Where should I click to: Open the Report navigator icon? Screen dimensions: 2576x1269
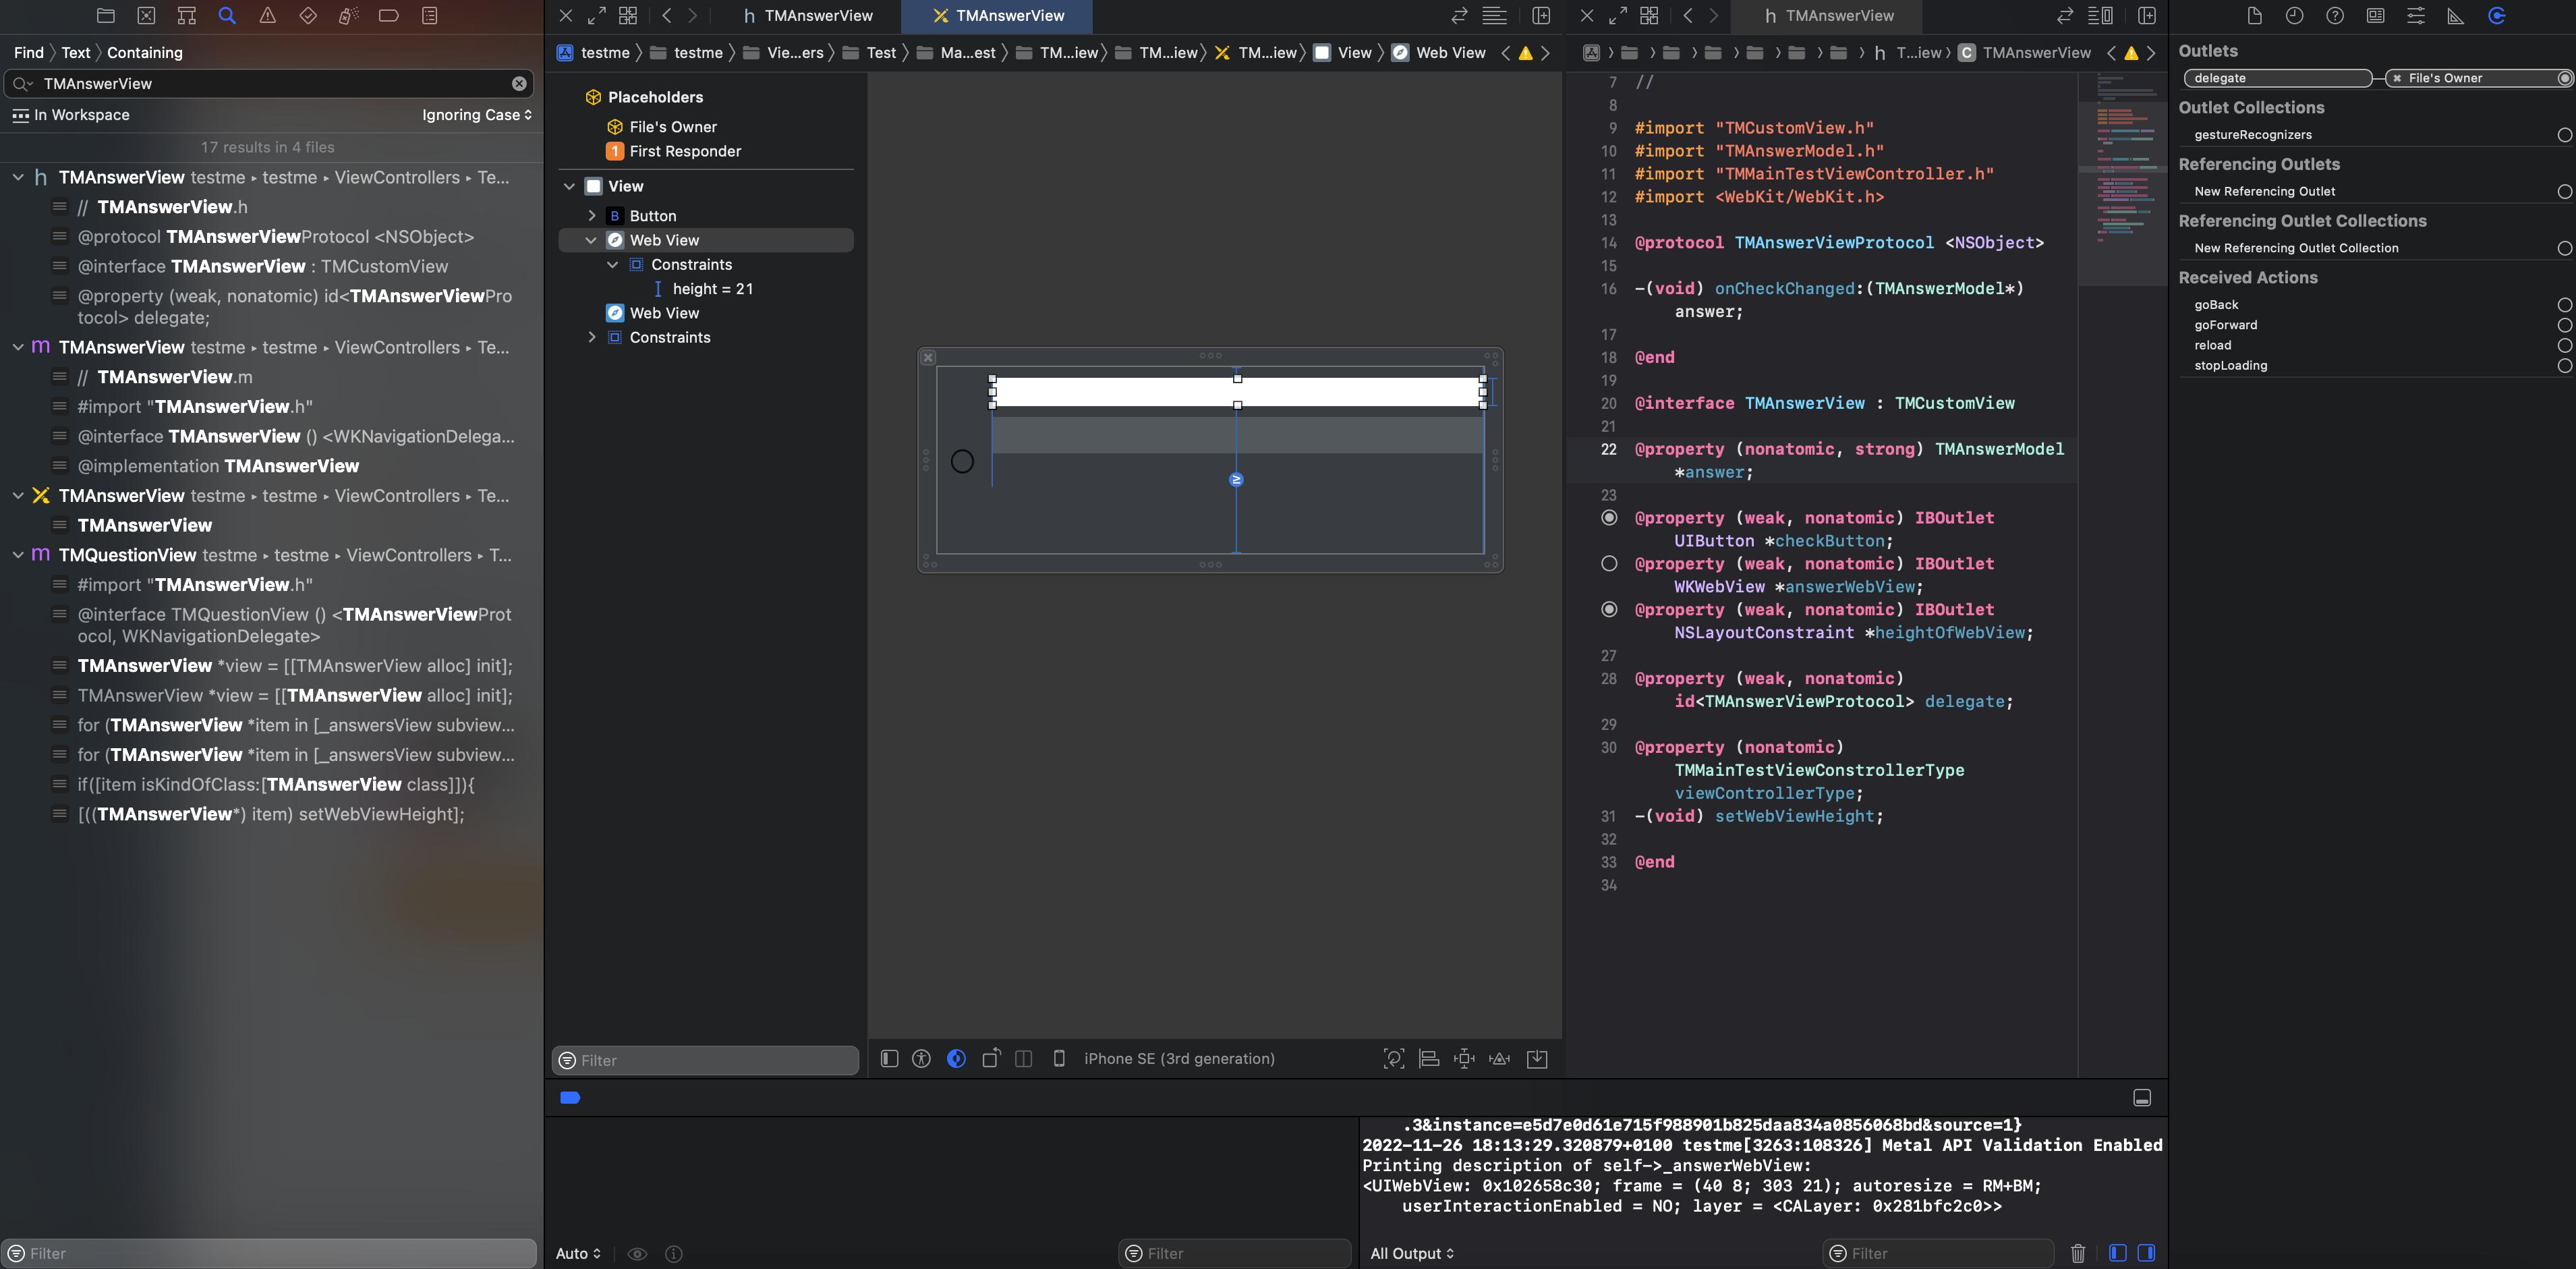pos(430,16)
